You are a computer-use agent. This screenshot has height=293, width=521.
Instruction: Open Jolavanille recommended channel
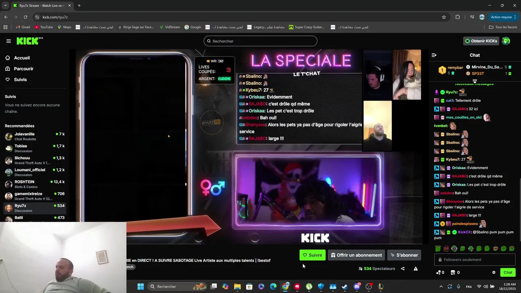tap(35, 136)
